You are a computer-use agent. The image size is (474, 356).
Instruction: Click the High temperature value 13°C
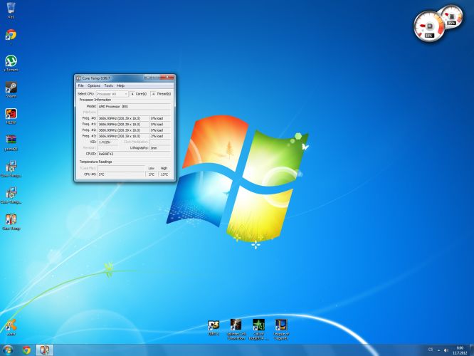pyautogui.click(x=164, y=174)
